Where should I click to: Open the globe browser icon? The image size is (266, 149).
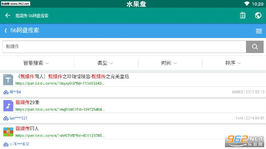click(258, 15)
